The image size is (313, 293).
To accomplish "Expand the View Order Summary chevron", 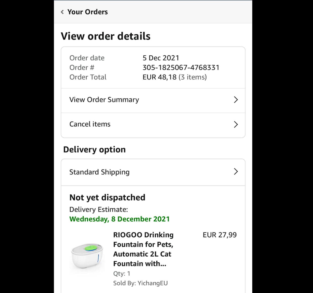I will pyautogui.click(x=236, y=100).
